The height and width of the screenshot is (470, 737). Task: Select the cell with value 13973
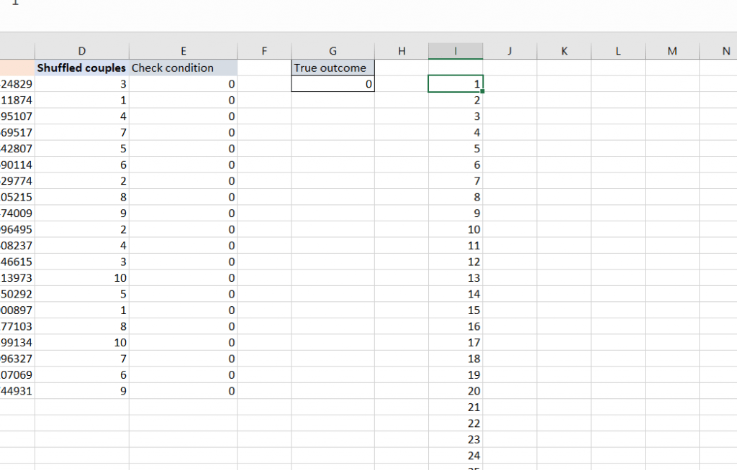pyautogui.click(x=17, y=277)
